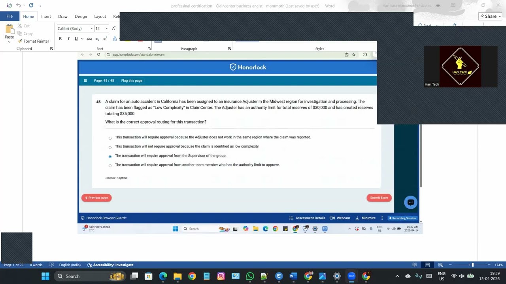The width and height of the screenshot is (506, 284).
Task: Apply Subscript formatting in Font group
Action: tap(97, 39)
